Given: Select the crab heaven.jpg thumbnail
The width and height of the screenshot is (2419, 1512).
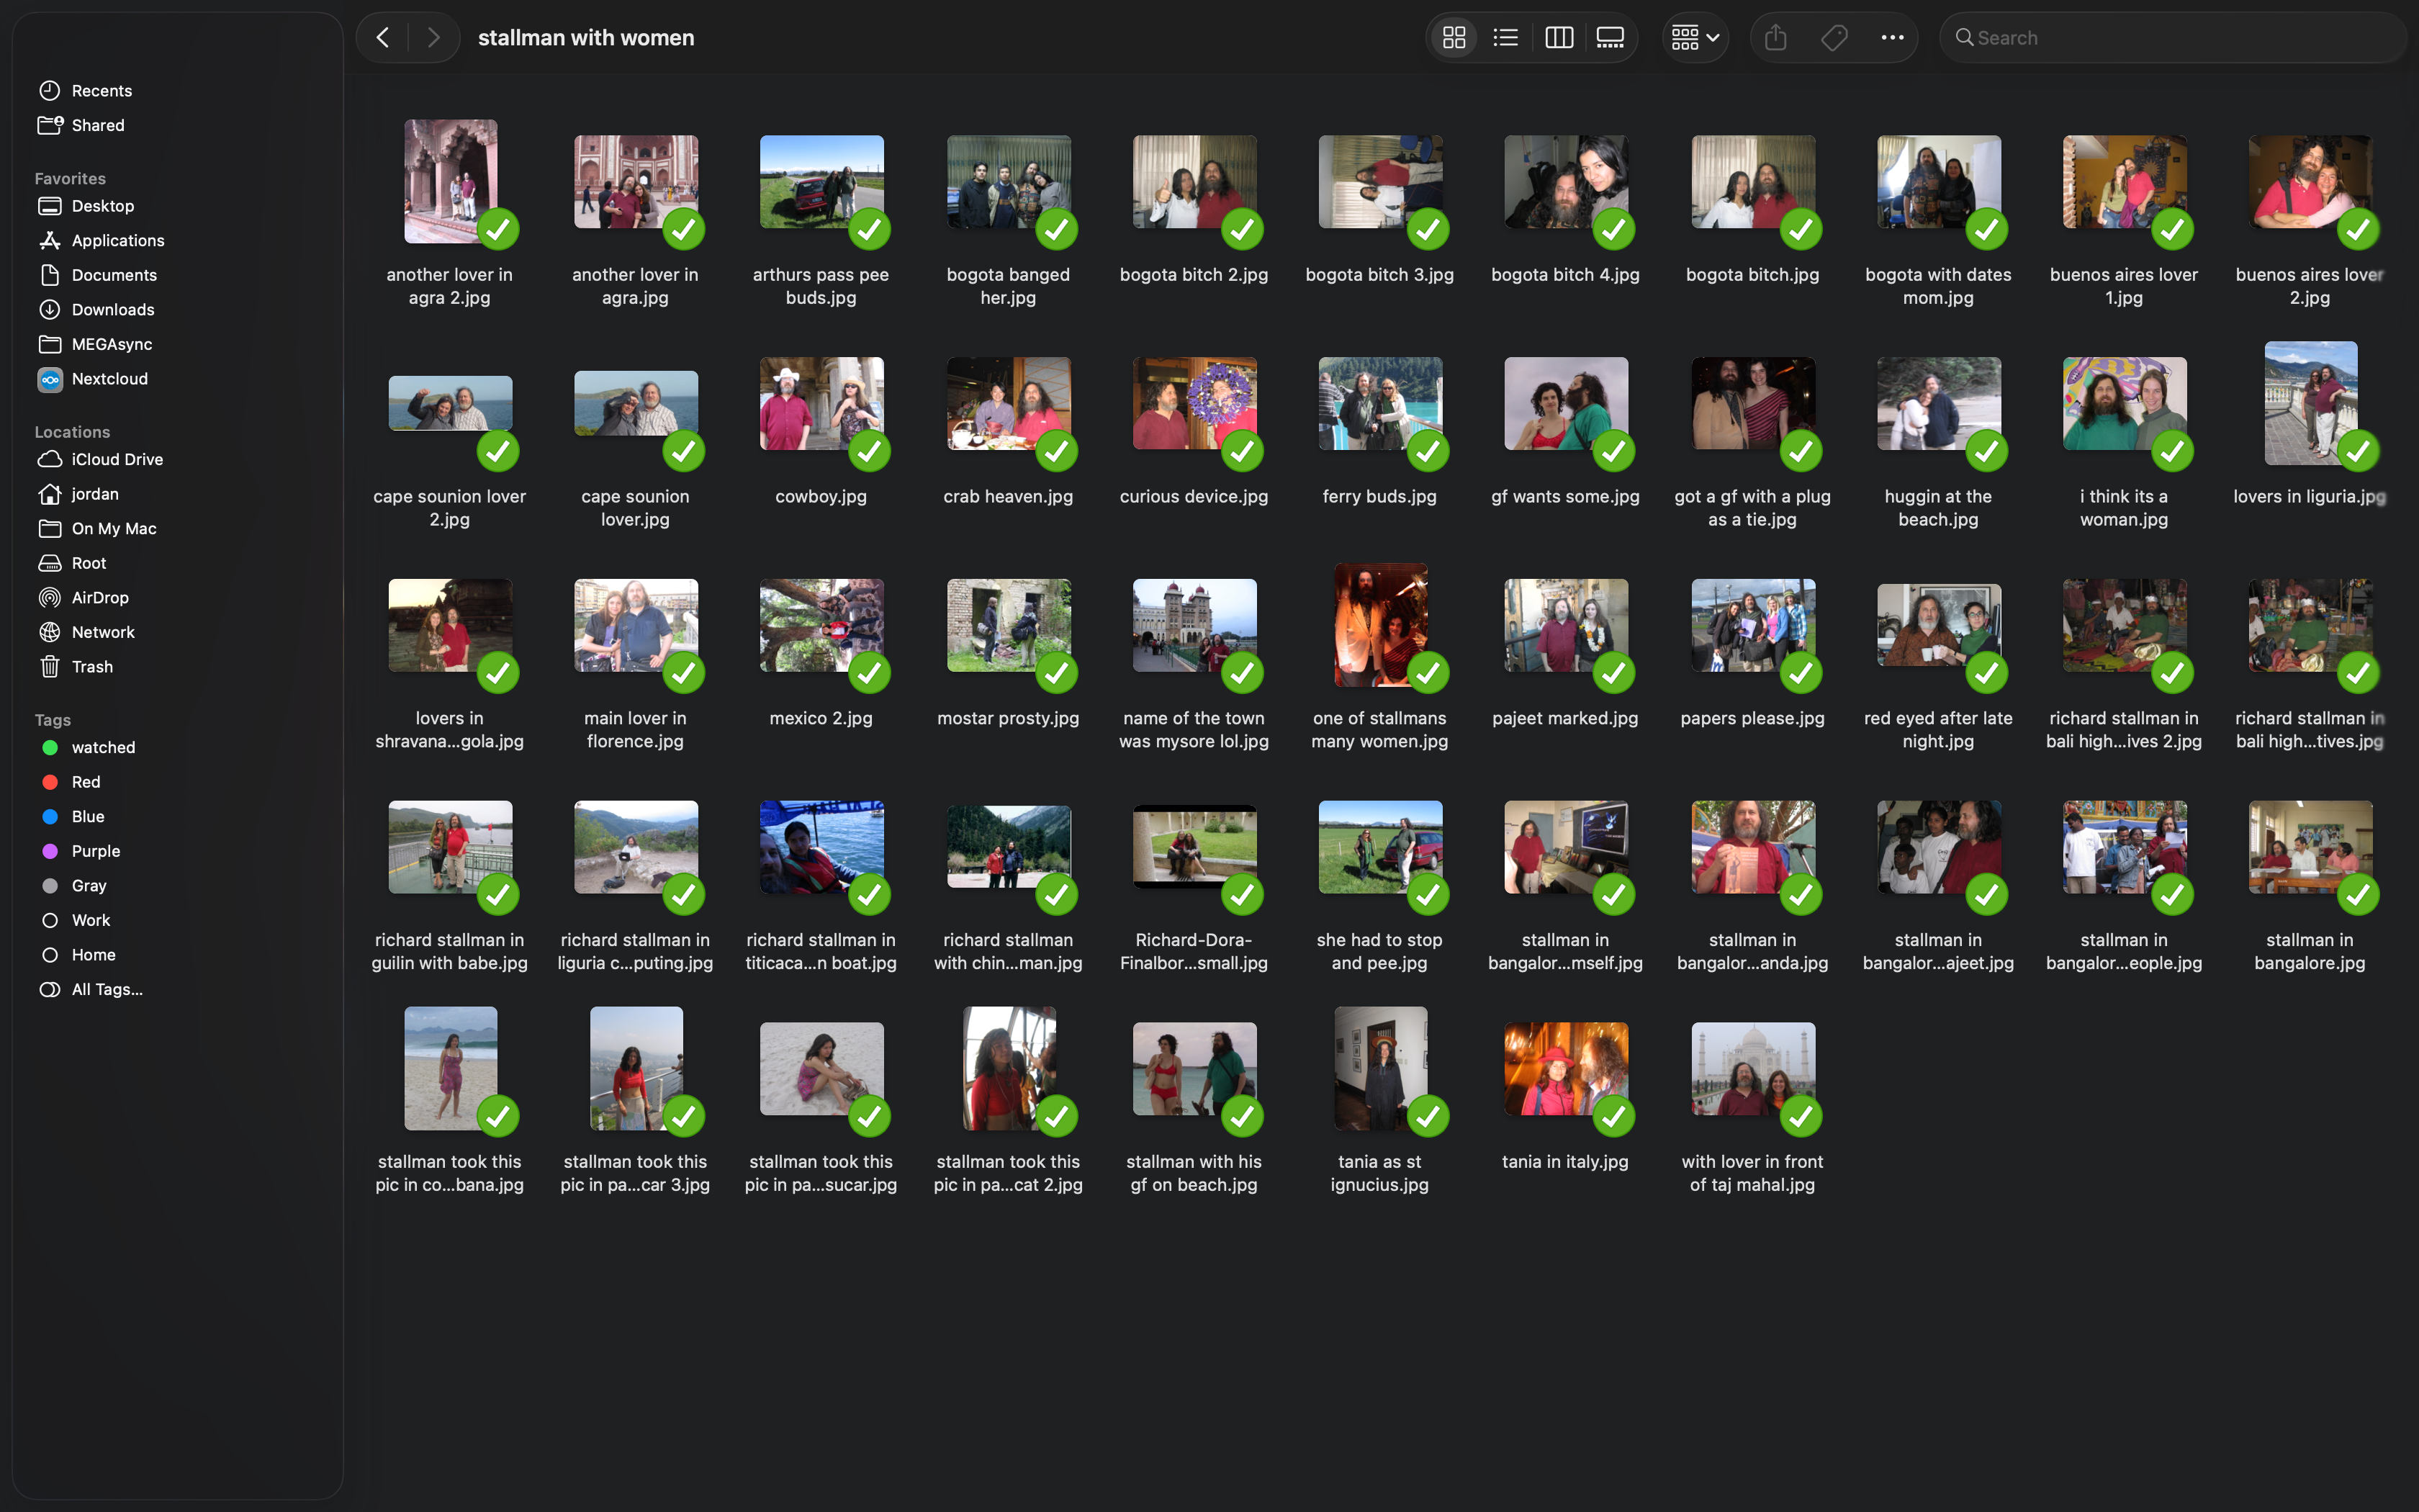Looking at the screenshot, I should point(1009,403).
